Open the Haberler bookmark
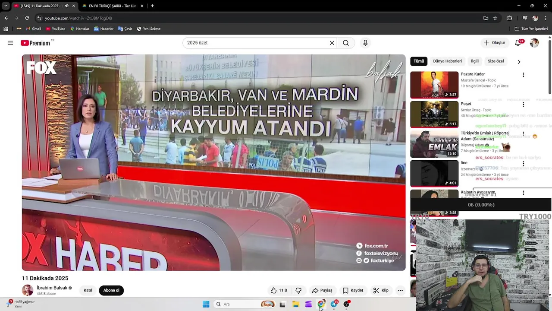Viewport: 552px width, 311px height. 103,29
